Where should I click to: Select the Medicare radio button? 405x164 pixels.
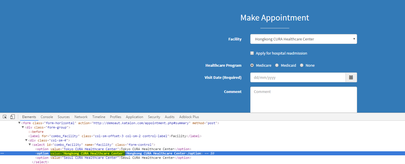click(x=252, y=65)
